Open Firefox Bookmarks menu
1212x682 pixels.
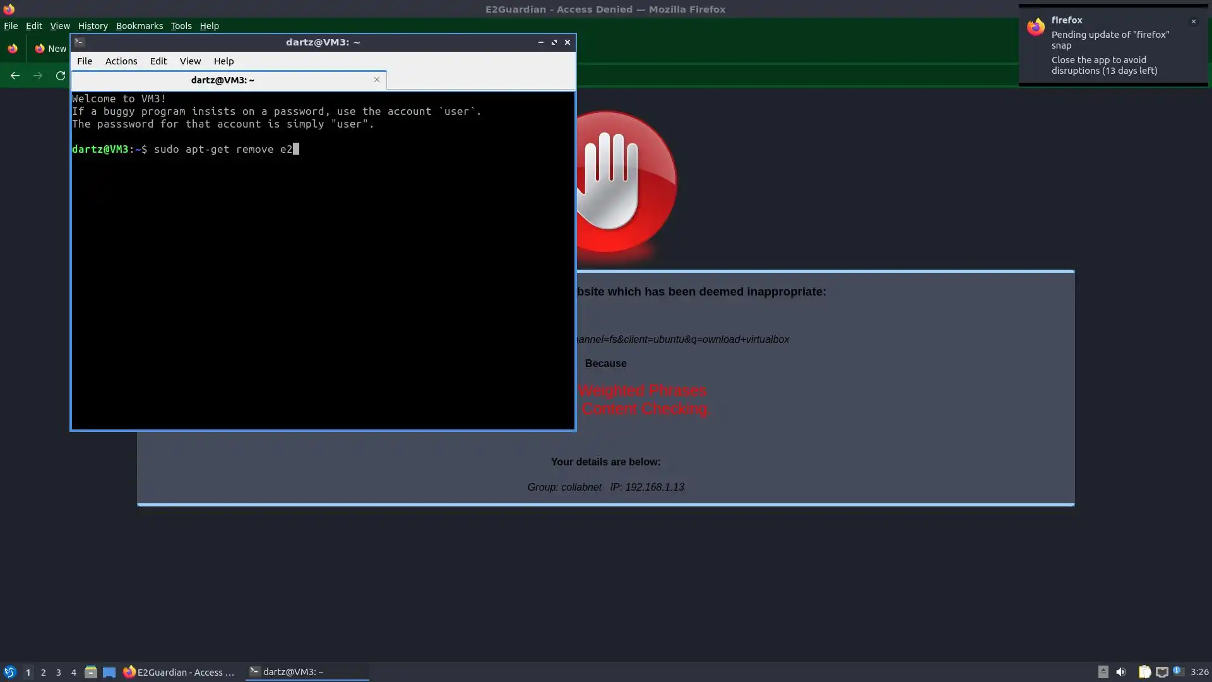pyautogui.click(x=139, y=26)
